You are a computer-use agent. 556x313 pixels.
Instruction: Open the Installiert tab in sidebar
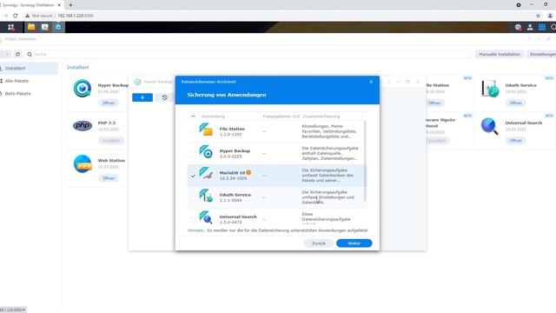pyautogui.click(x=29, y=68)
